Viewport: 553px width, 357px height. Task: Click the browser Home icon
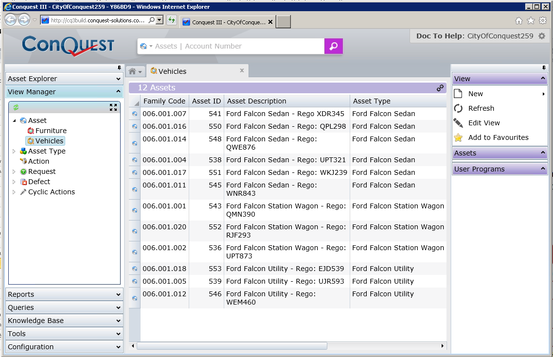(x=519, y=21)
